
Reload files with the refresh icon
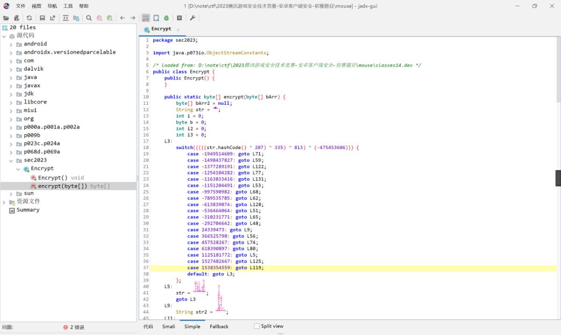pyautogui.click(x=29, y=18)
